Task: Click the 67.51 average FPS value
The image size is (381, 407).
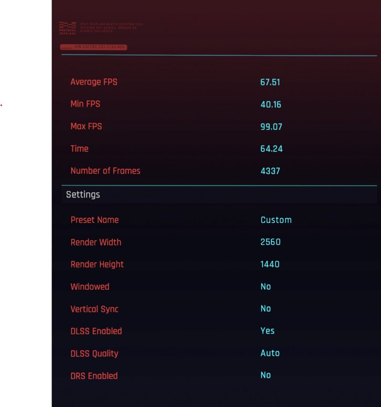Action: point(270,82)
